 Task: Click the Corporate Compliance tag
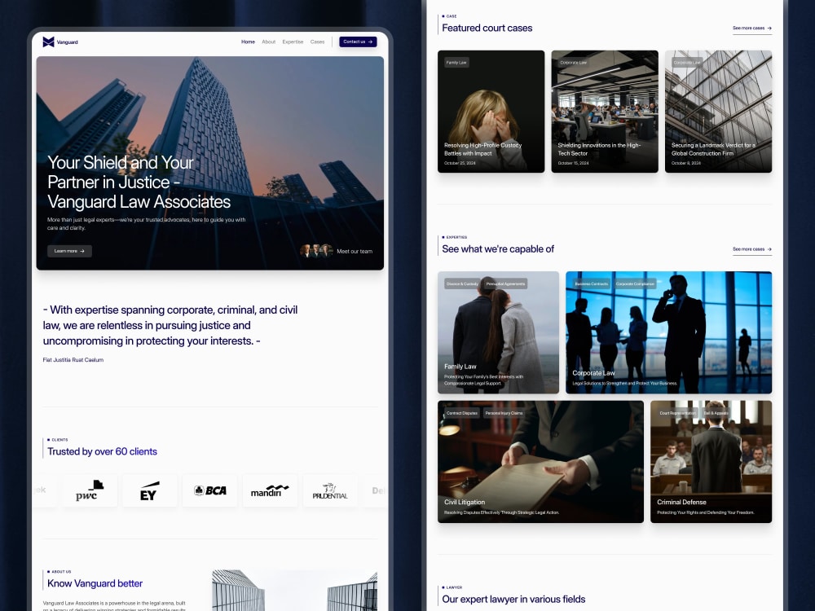point(635,284)
